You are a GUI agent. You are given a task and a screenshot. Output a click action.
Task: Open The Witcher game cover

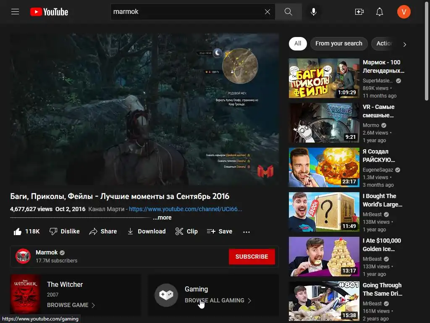(25, 294)
